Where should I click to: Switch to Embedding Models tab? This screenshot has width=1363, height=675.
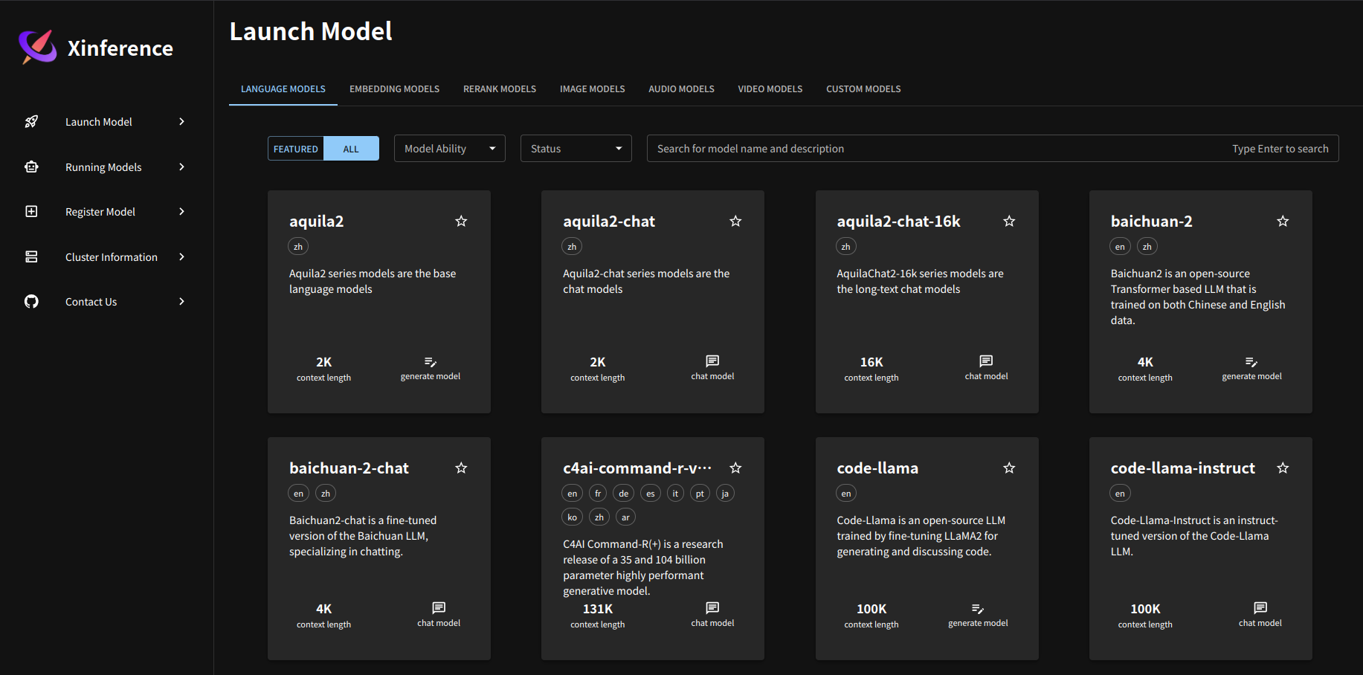[394, 89]
